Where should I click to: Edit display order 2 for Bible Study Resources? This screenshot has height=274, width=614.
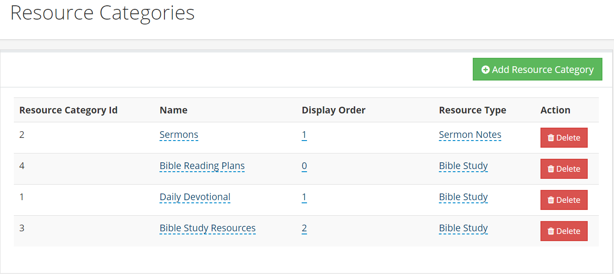coord(304,228)
